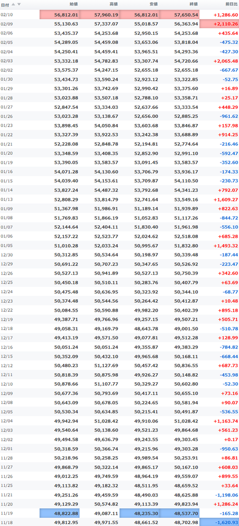
Task: Click the 安値 column header
Action: 153,4
